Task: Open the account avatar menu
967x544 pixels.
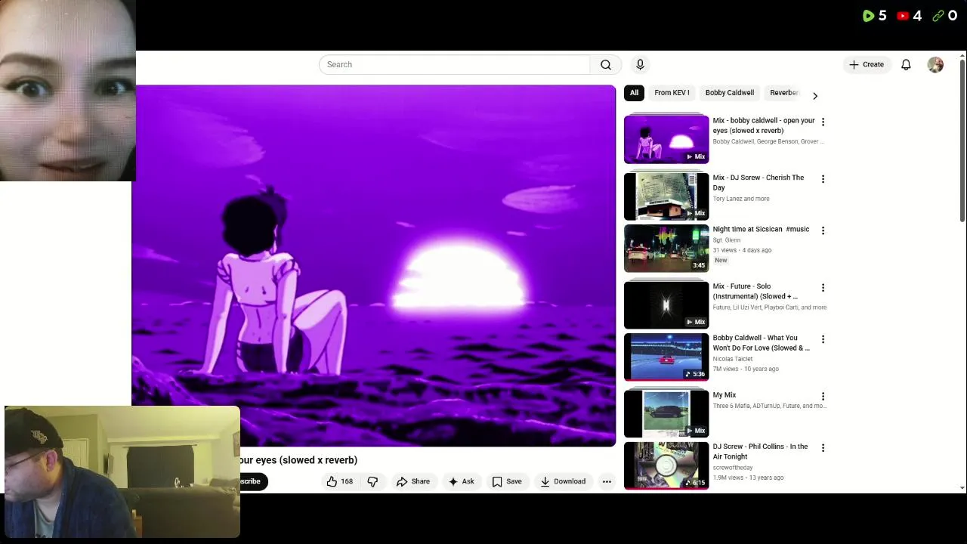Action: [935, 65]
